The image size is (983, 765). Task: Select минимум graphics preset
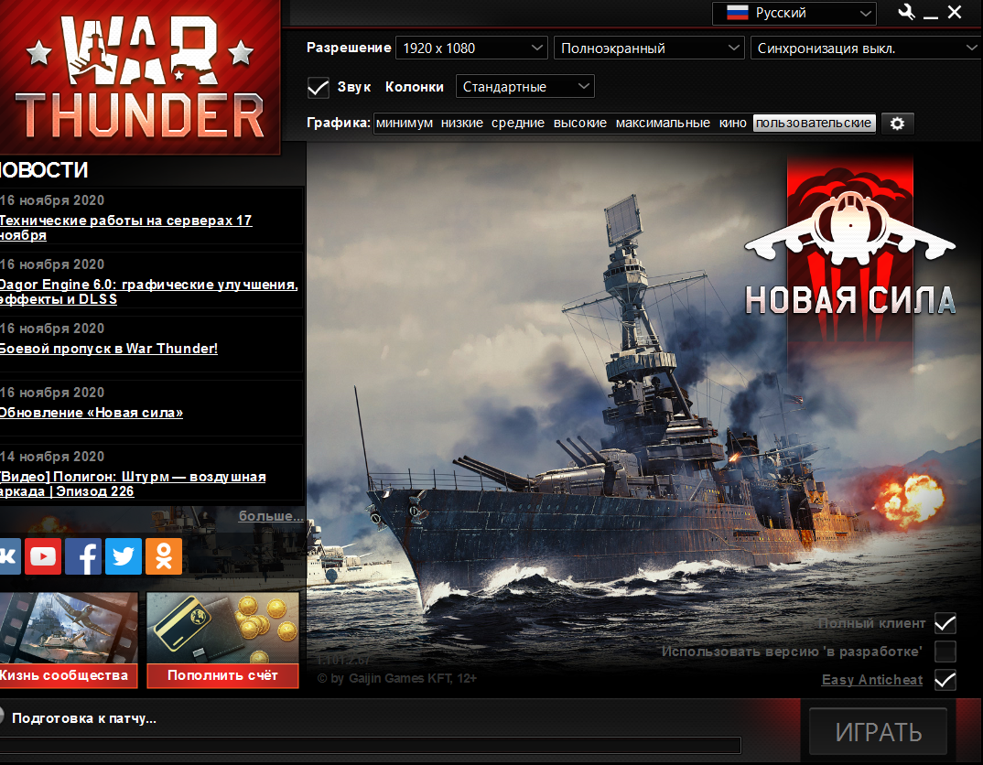pyautogui.click(x=405, y=123)
